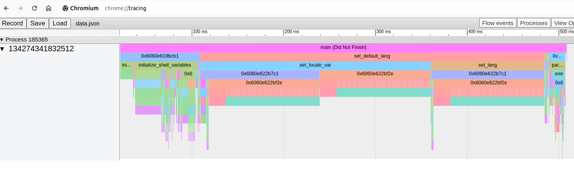Viewport: 574px width, 191px height.
Task: Click the Save trace button
Action: [38, 23]
